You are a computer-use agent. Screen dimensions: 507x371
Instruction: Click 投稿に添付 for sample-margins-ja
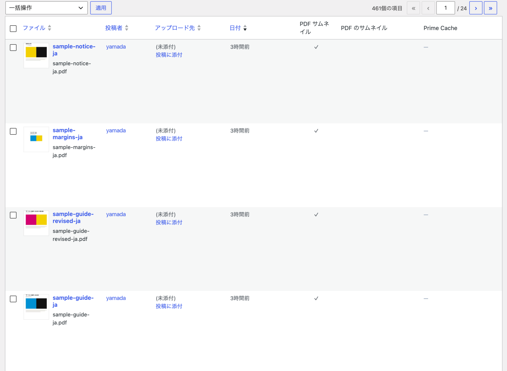[169, 139]
